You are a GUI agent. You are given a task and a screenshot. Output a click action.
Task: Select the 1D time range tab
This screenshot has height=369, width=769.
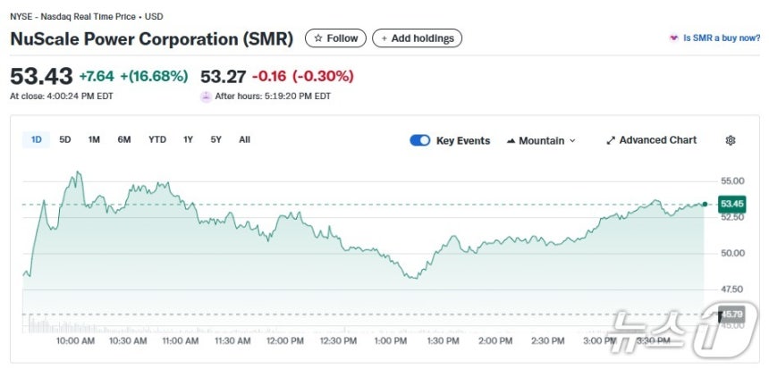coord(37,139)
